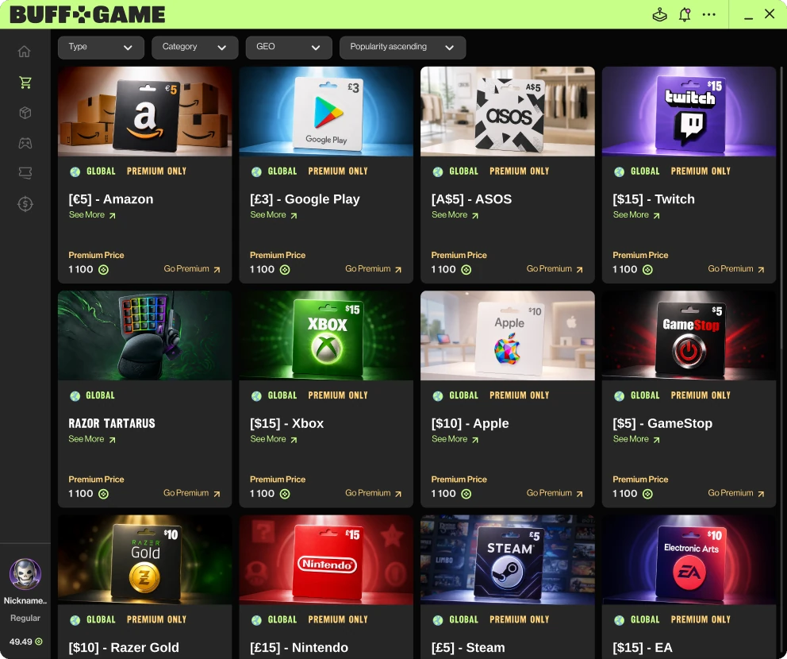Click the coin icon beside 49.49 balance

click(x=39, y=642)
